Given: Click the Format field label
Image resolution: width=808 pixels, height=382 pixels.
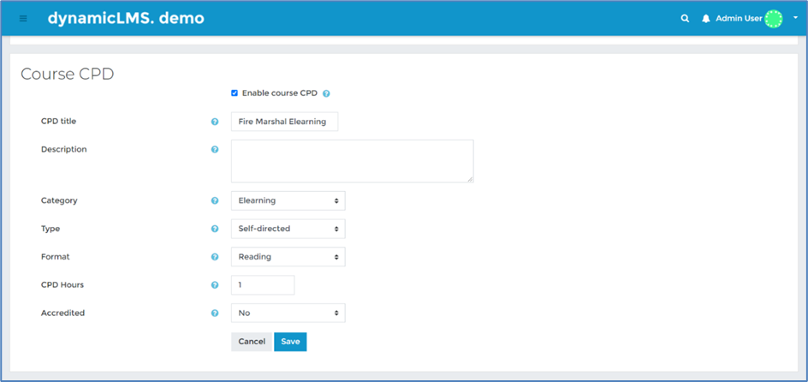Looking at the screenshot, I should point(55,256).
